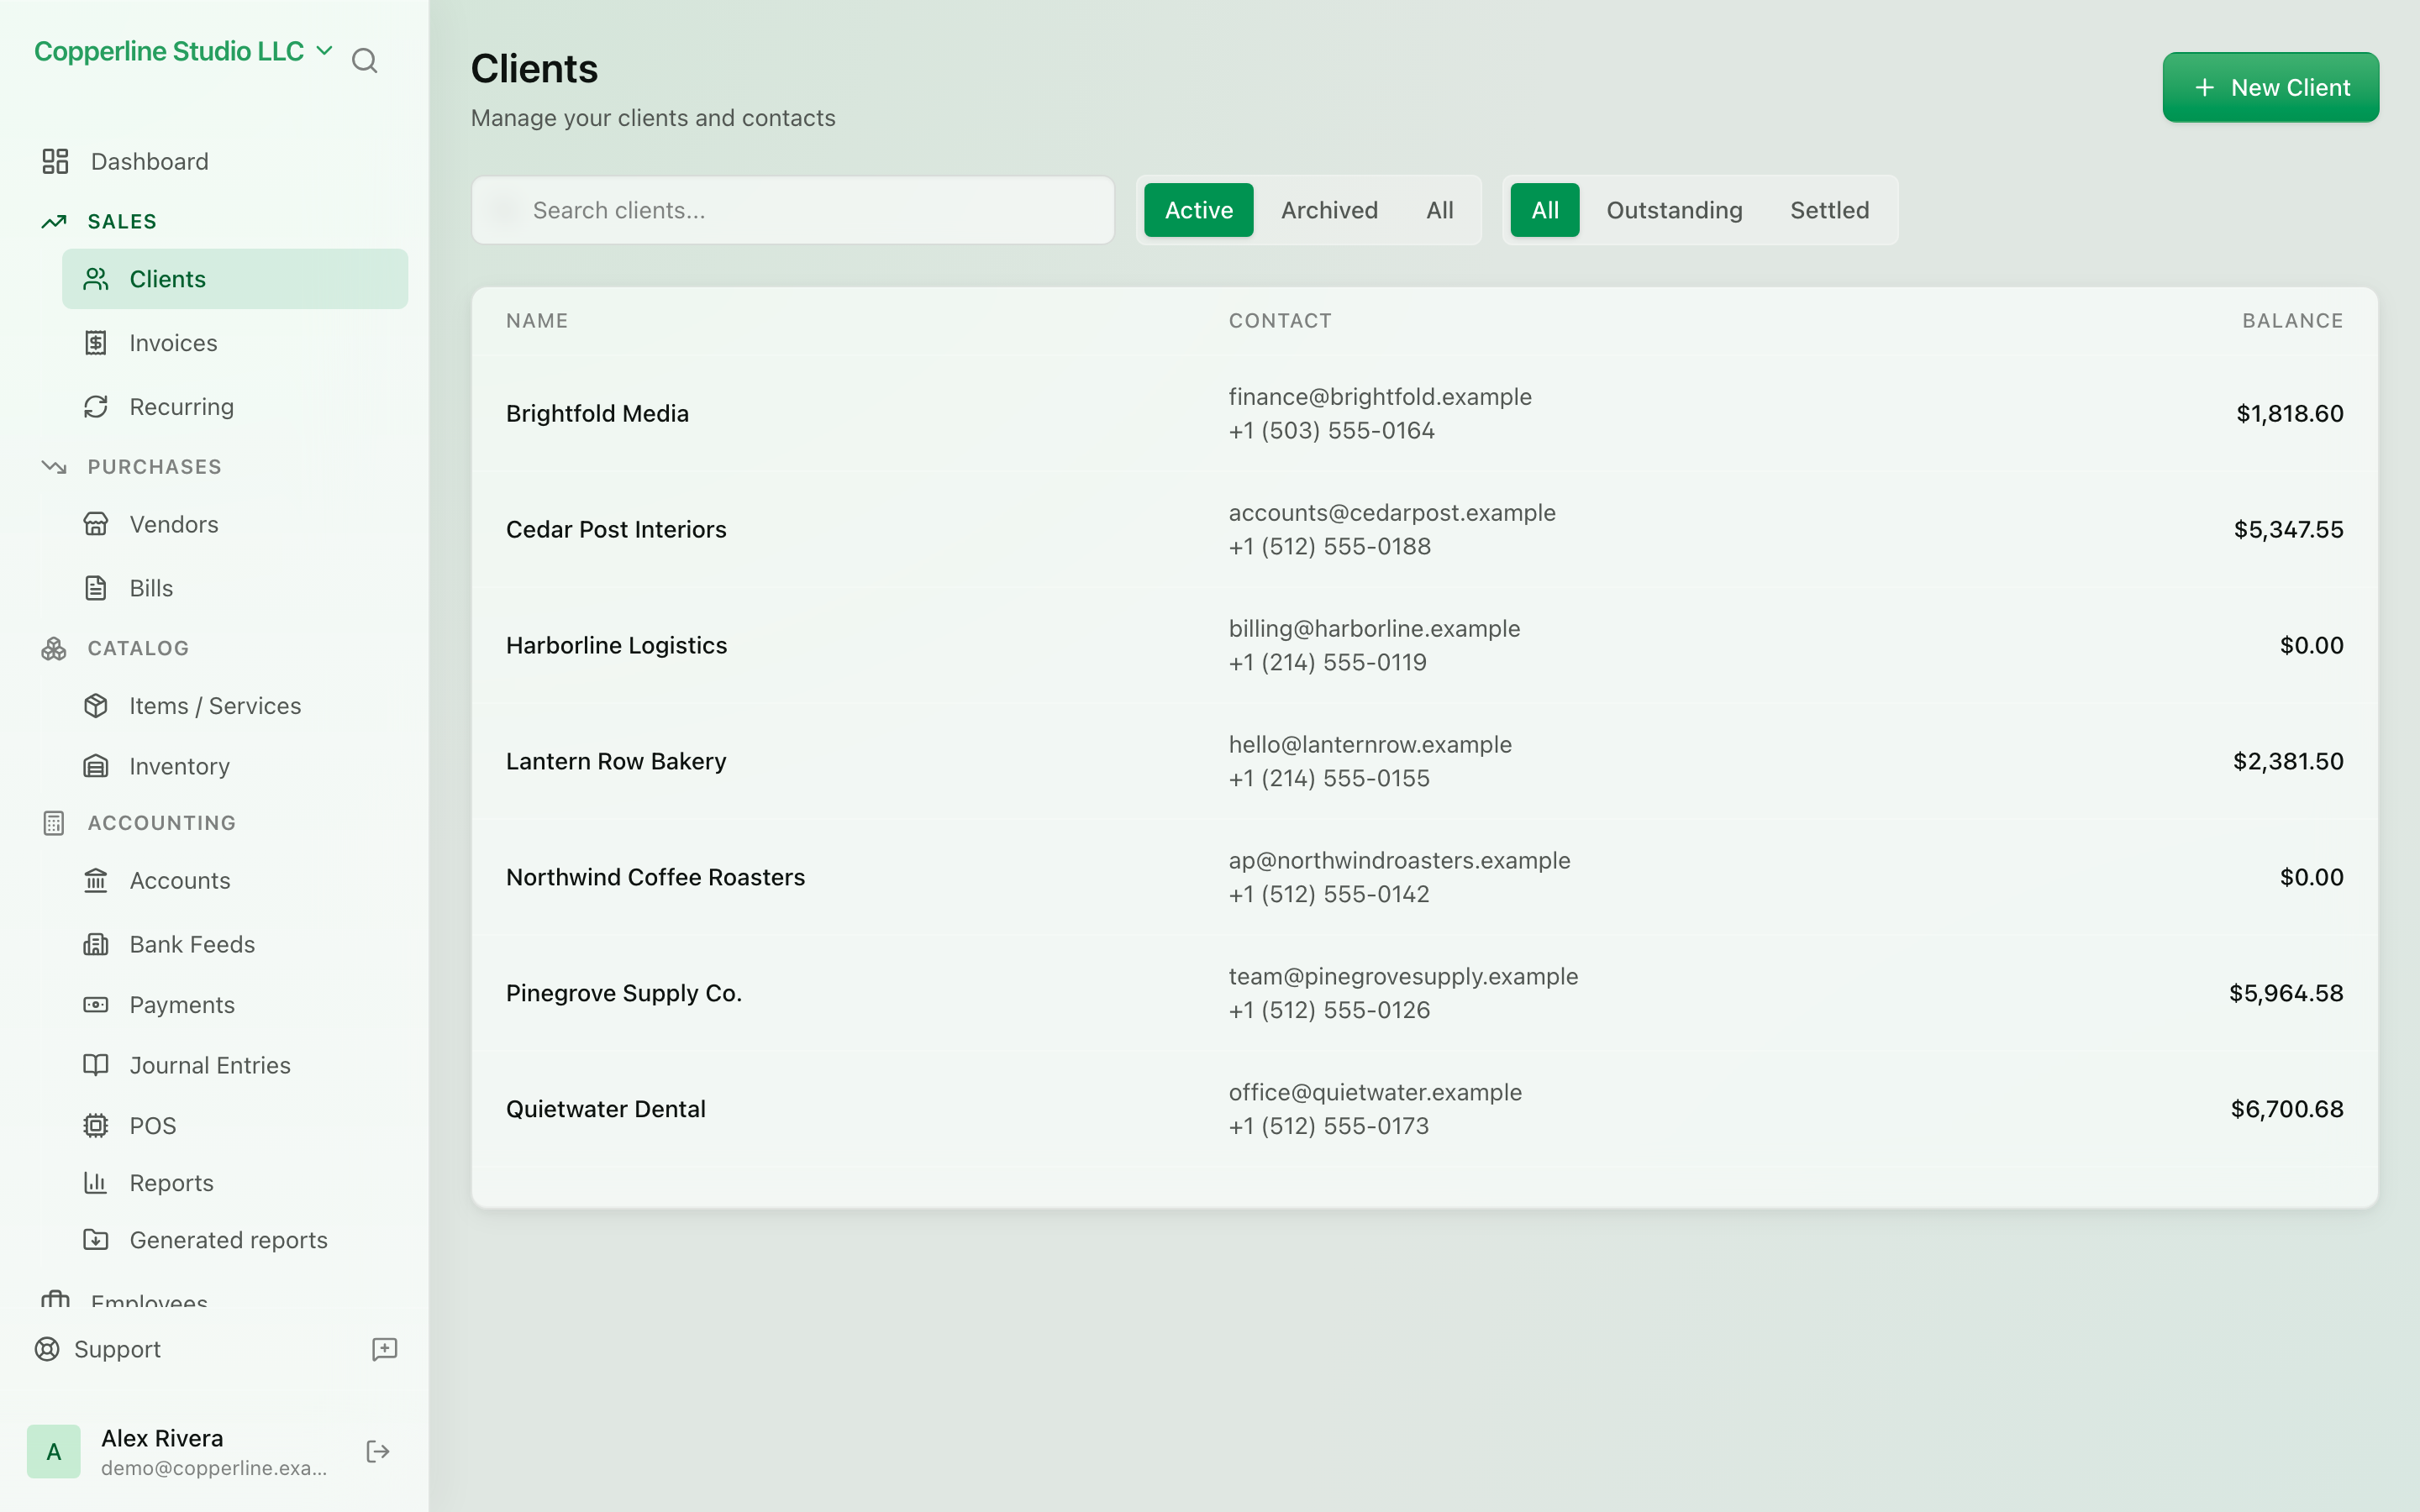Collapse the ACCOUNTING section header

click(x=162, y=823)
